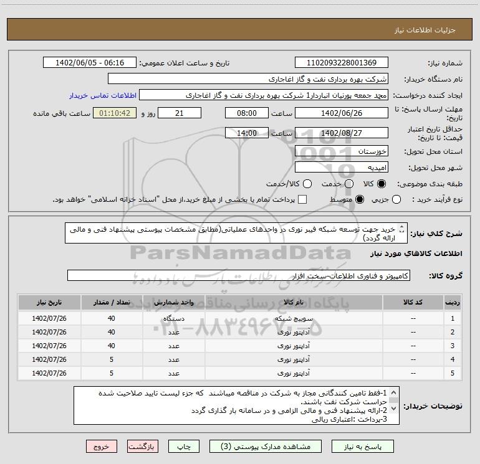
Task: Open 'اطلاعات تماس خریدار' link
Action: click(103, 95)
